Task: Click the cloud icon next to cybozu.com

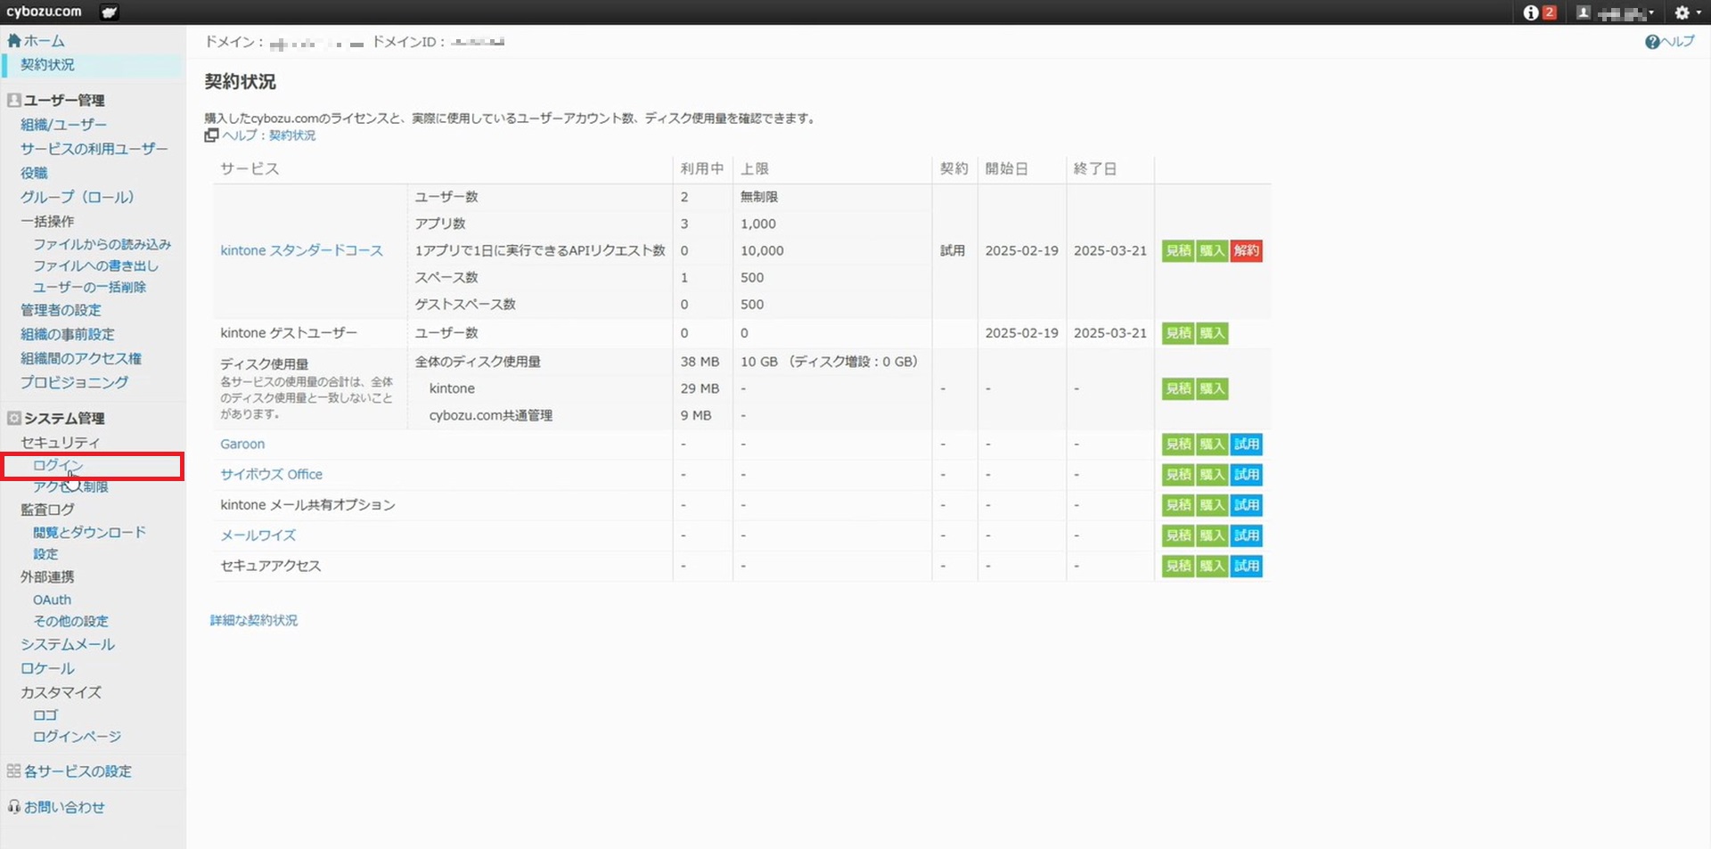Action: (110, 12)
